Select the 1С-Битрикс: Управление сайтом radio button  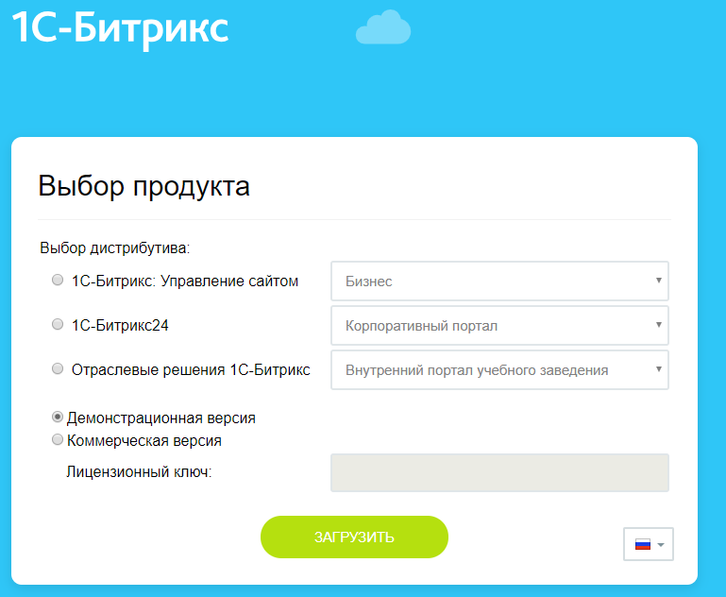(x=58, y=281)
